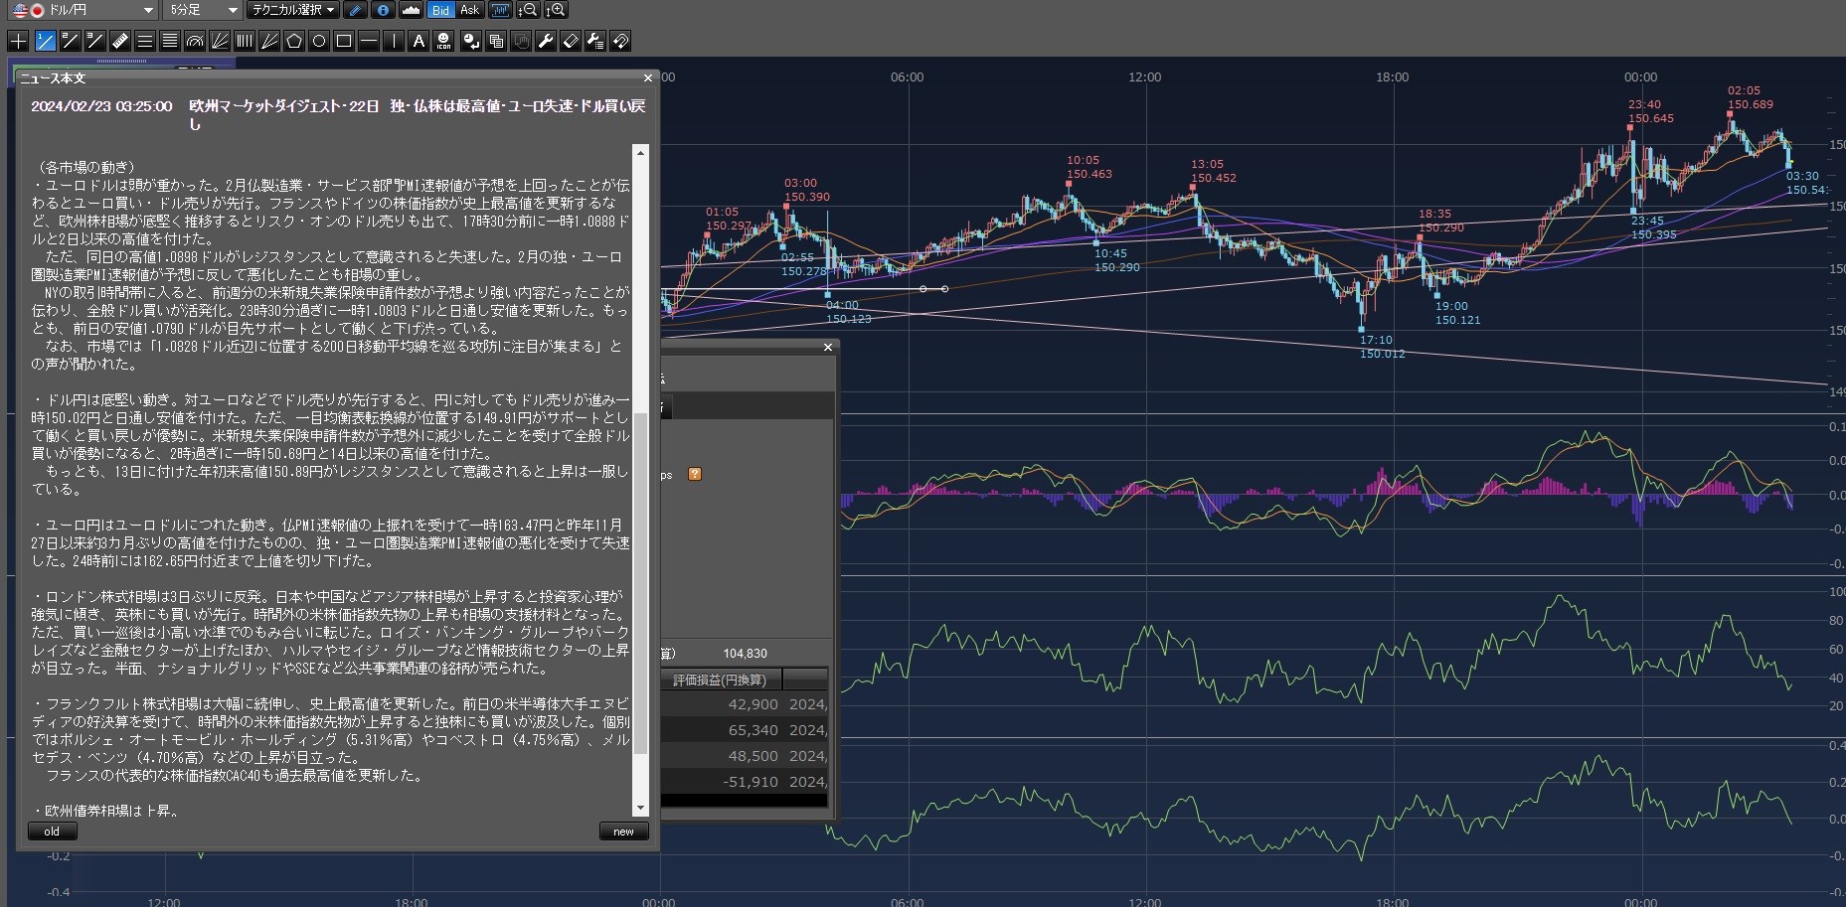Select the ruler measurement tool
Viewport: 1846px width, 907px height.
pyautogui.click(x=119, y=41)
